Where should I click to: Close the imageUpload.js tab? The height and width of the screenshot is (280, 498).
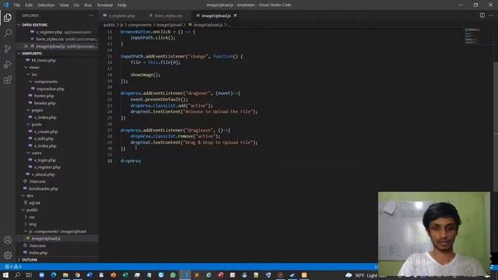235,16
